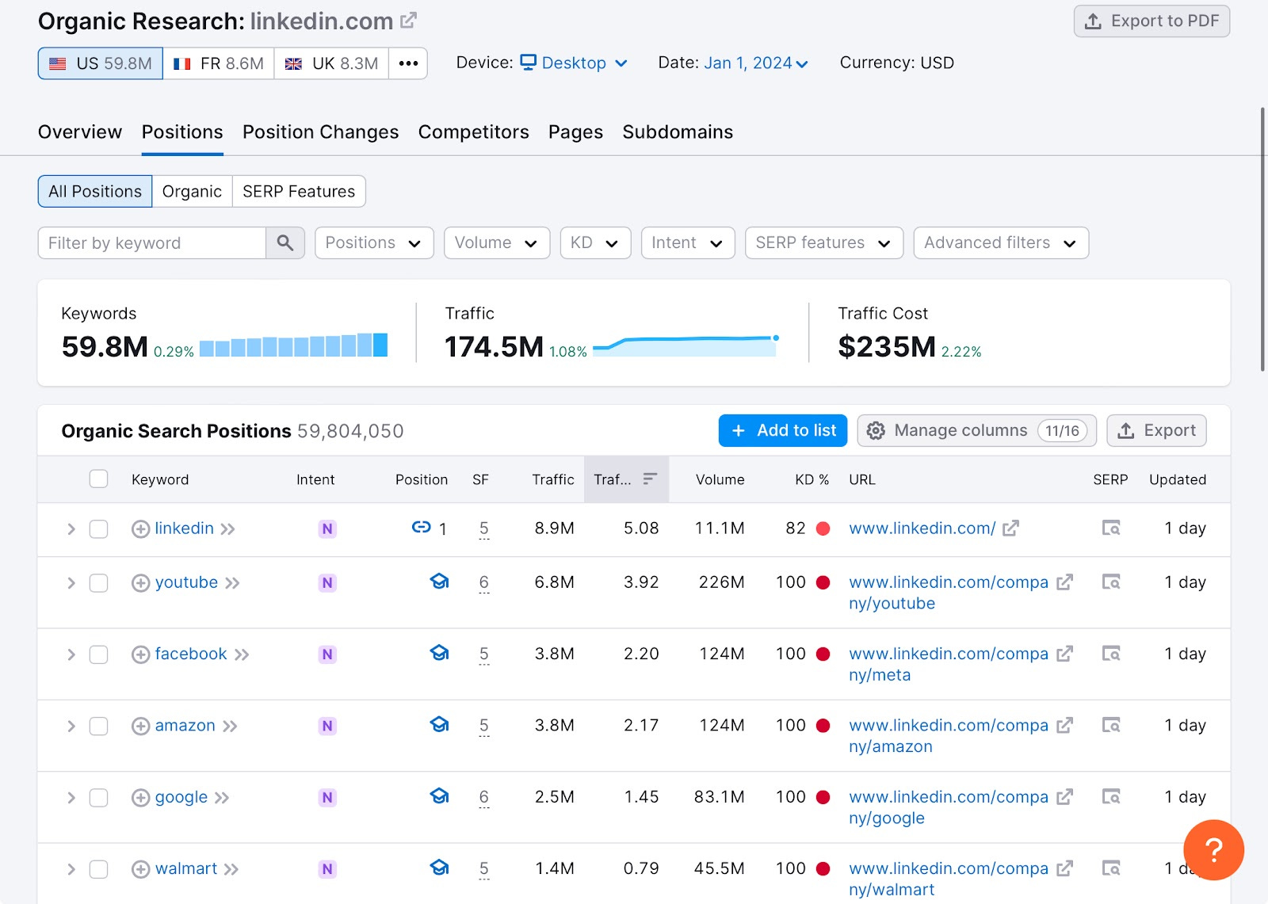
Task: View SERP snapshot icon for amazon row
Action: click(x=1111, y=725)
